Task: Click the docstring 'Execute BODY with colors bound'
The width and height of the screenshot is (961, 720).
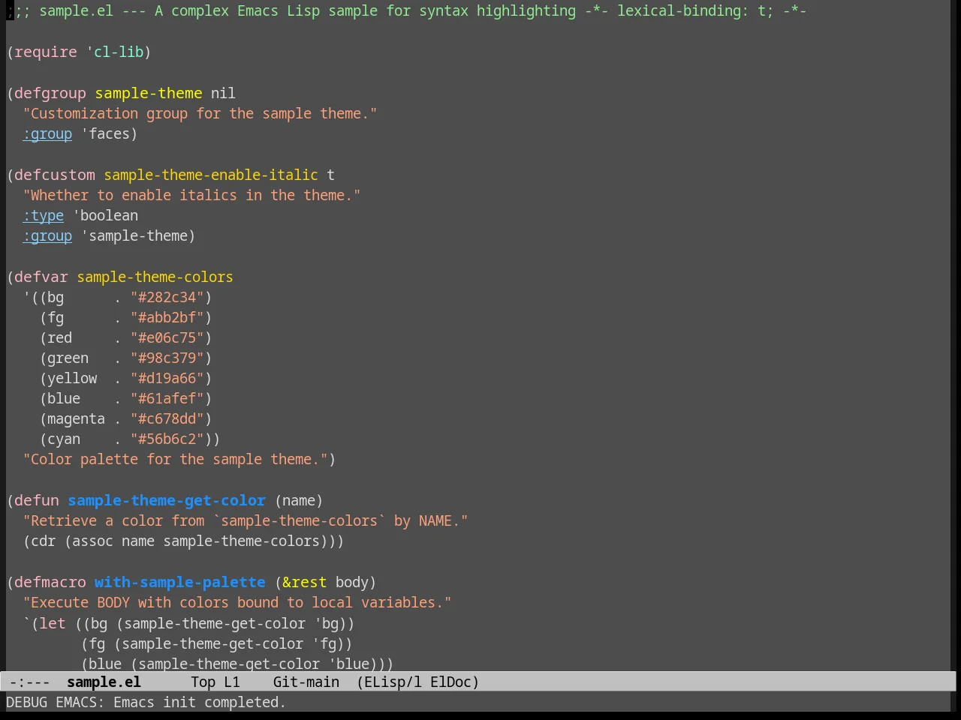Action: (x=237, y=602)
